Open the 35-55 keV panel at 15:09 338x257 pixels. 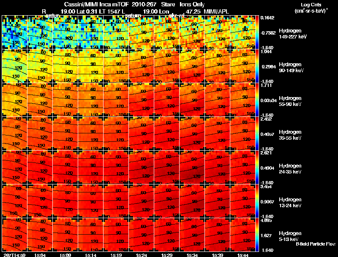(x=65, y=134)
